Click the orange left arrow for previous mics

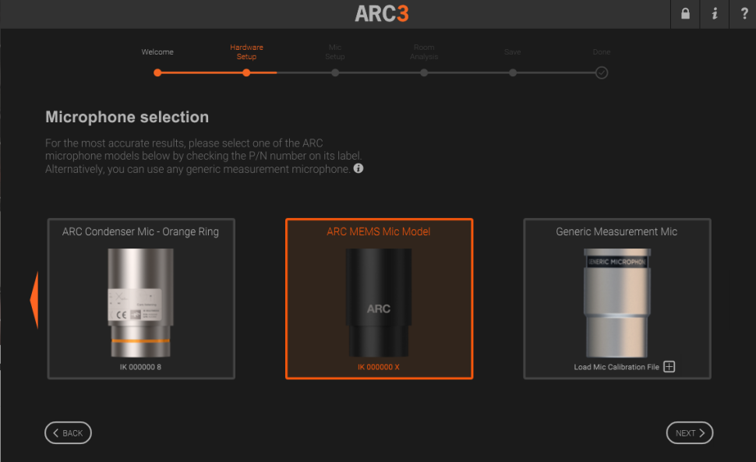point(34,300)
